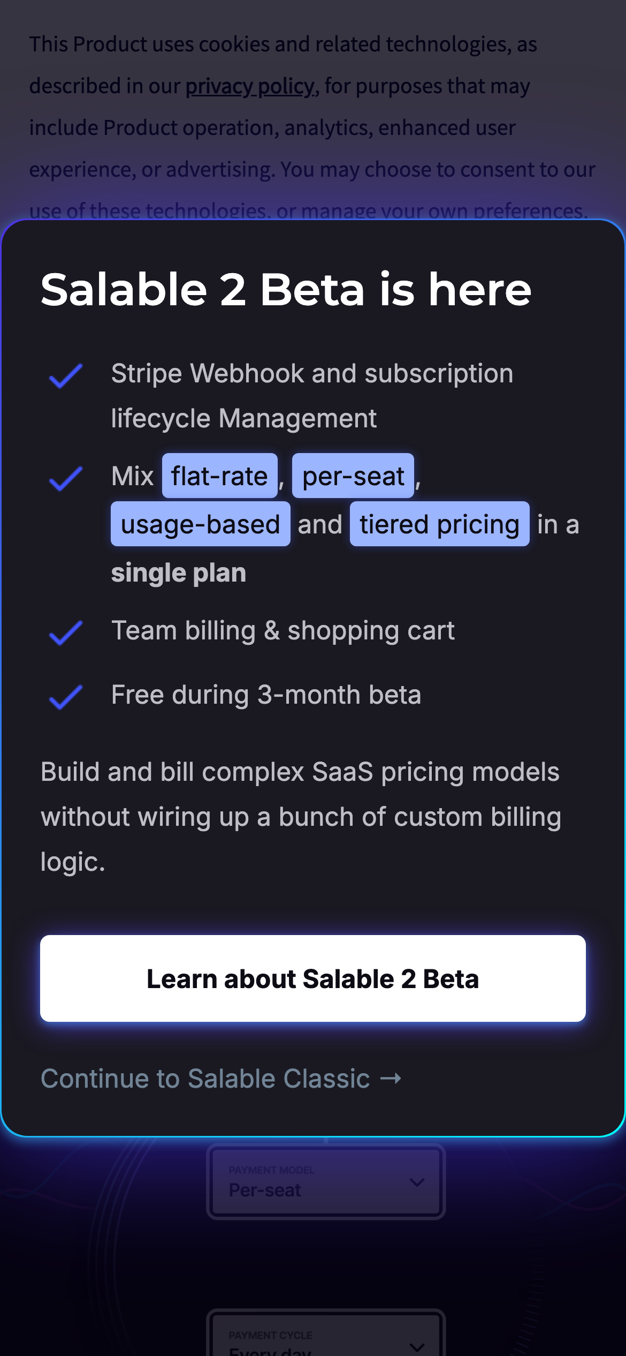The image size is (626, 1356).
Task: Select the per-seat pricing tag
Action: click(x=353, y=476)
